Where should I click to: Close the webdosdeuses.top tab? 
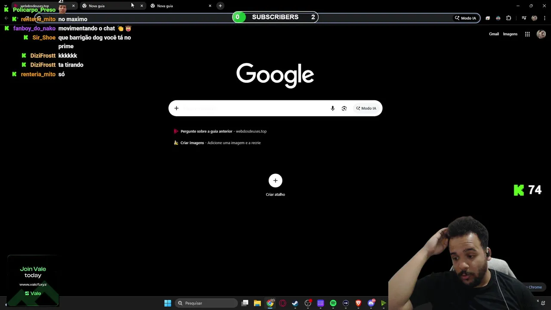73,6
